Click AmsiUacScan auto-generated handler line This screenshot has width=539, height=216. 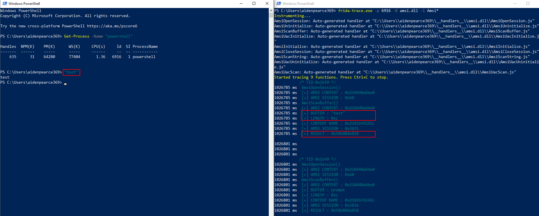[395, 72]
